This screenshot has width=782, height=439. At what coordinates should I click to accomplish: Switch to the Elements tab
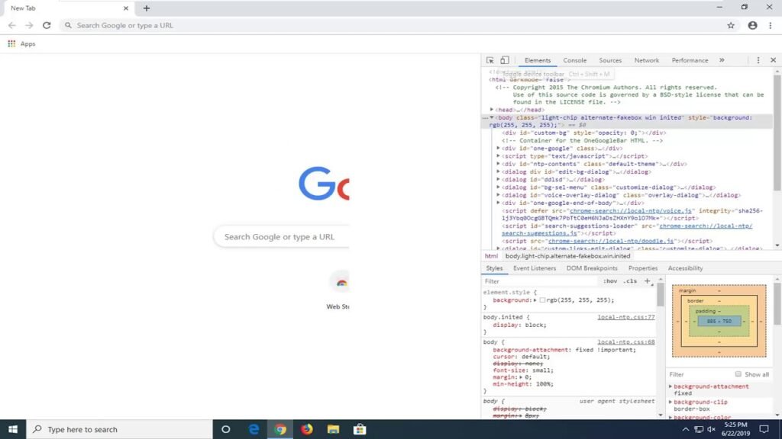[x=538, y=60]
